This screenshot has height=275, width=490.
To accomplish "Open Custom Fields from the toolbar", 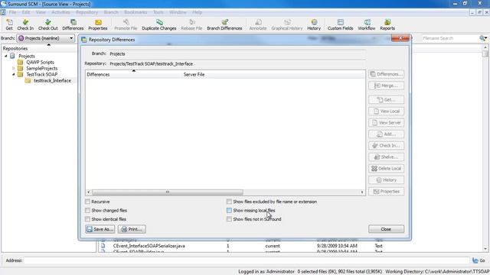I will click(x=340, y=24).
